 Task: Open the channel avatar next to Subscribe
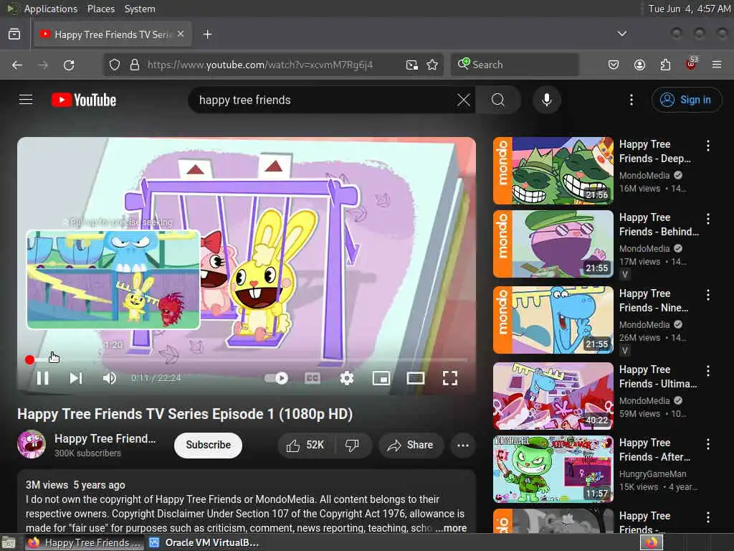[32, 444]
